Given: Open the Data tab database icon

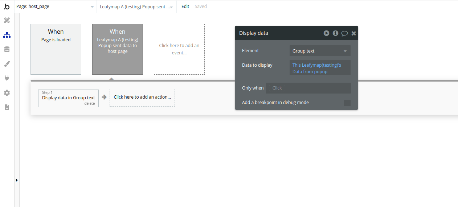Looking at the screenshot, I should 7,49.
